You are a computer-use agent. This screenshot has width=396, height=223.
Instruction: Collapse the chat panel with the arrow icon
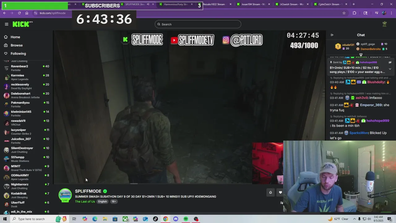[332, 35]
